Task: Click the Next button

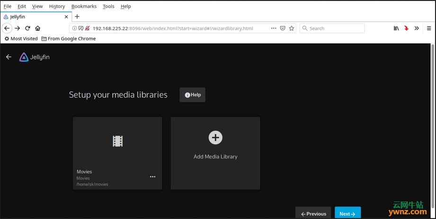Action: point(347,213)
